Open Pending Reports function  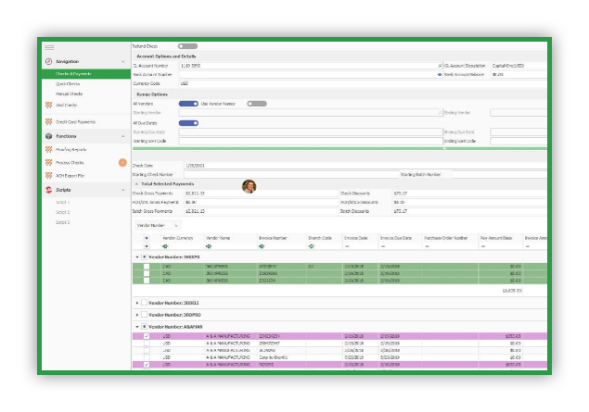tap(71, 150)
